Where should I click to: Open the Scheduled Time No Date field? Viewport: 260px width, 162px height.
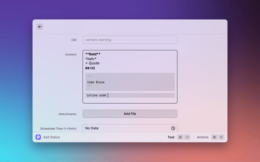pyautogui.click(x=126, y=128)
